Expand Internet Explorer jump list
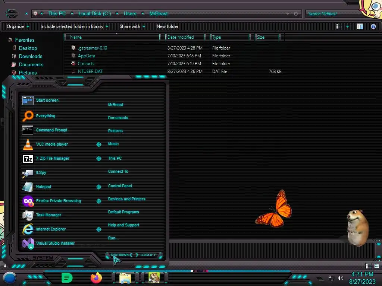382x286 pixels. [98, 229]
